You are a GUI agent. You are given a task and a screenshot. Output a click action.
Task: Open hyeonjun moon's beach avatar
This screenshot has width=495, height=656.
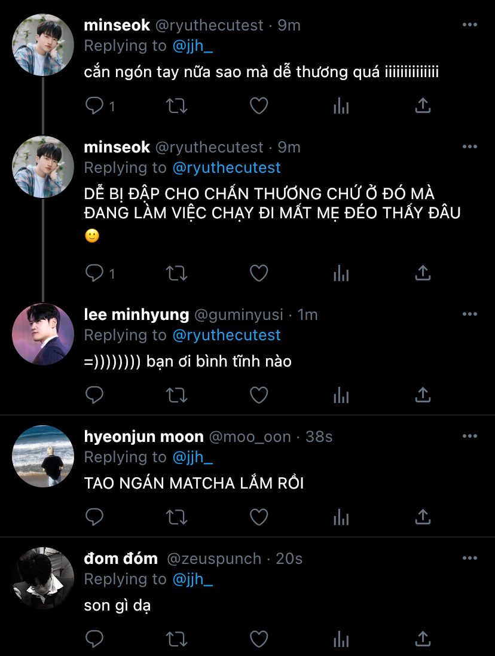click(x=43, y=456)
